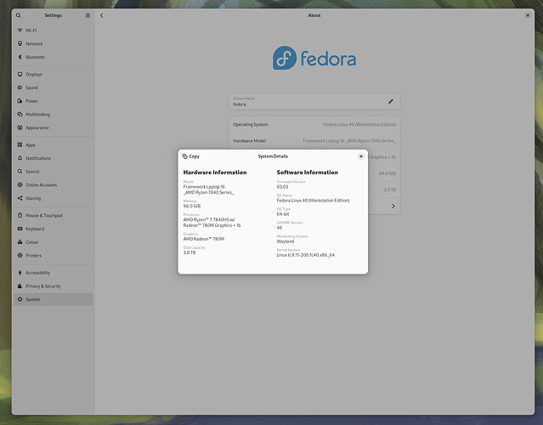The height and width of the screenshot is (425, 543).
Task: Click the Privacy & Security icon
Action: (20, 286)
